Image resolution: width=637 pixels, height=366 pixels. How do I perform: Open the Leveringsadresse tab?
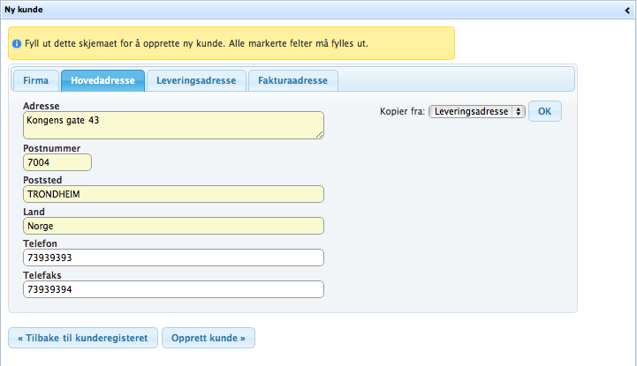pyautogui.click(x=196, y=80)
